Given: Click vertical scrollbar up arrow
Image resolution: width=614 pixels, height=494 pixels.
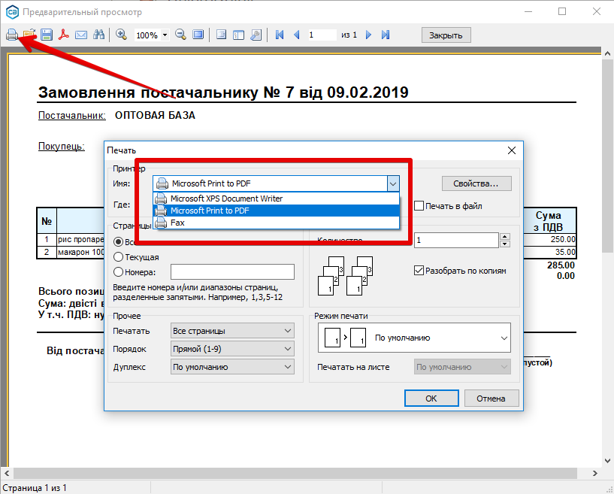Looking at the screenshot, I should [x=607, y=53].
